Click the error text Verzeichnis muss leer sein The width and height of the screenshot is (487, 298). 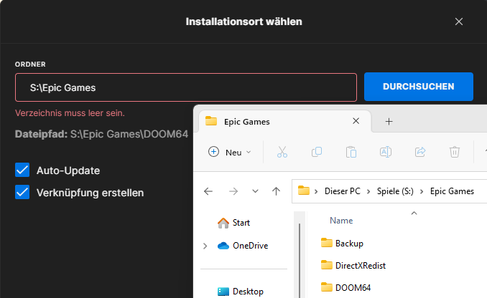[x=70, y=113]
